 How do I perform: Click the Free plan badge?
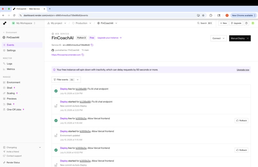coord(92,38)
